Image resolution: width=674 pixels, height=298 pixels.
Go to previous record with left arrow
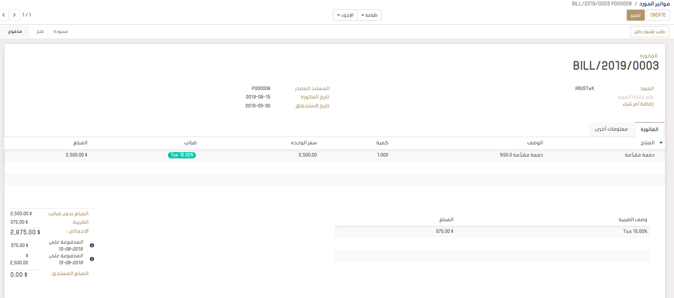[4, 15]
